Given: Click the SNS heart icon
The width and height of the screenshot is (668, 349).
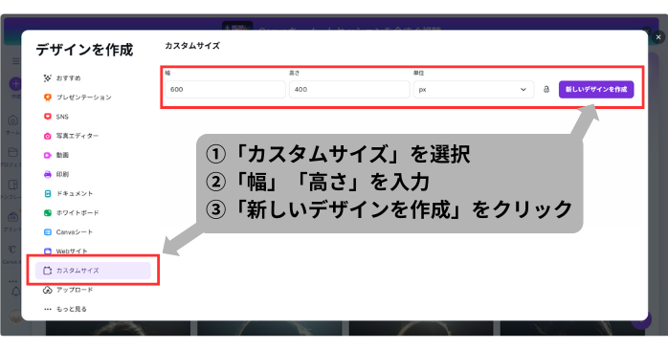Looking at the screenshot, I should pos(47,117).
